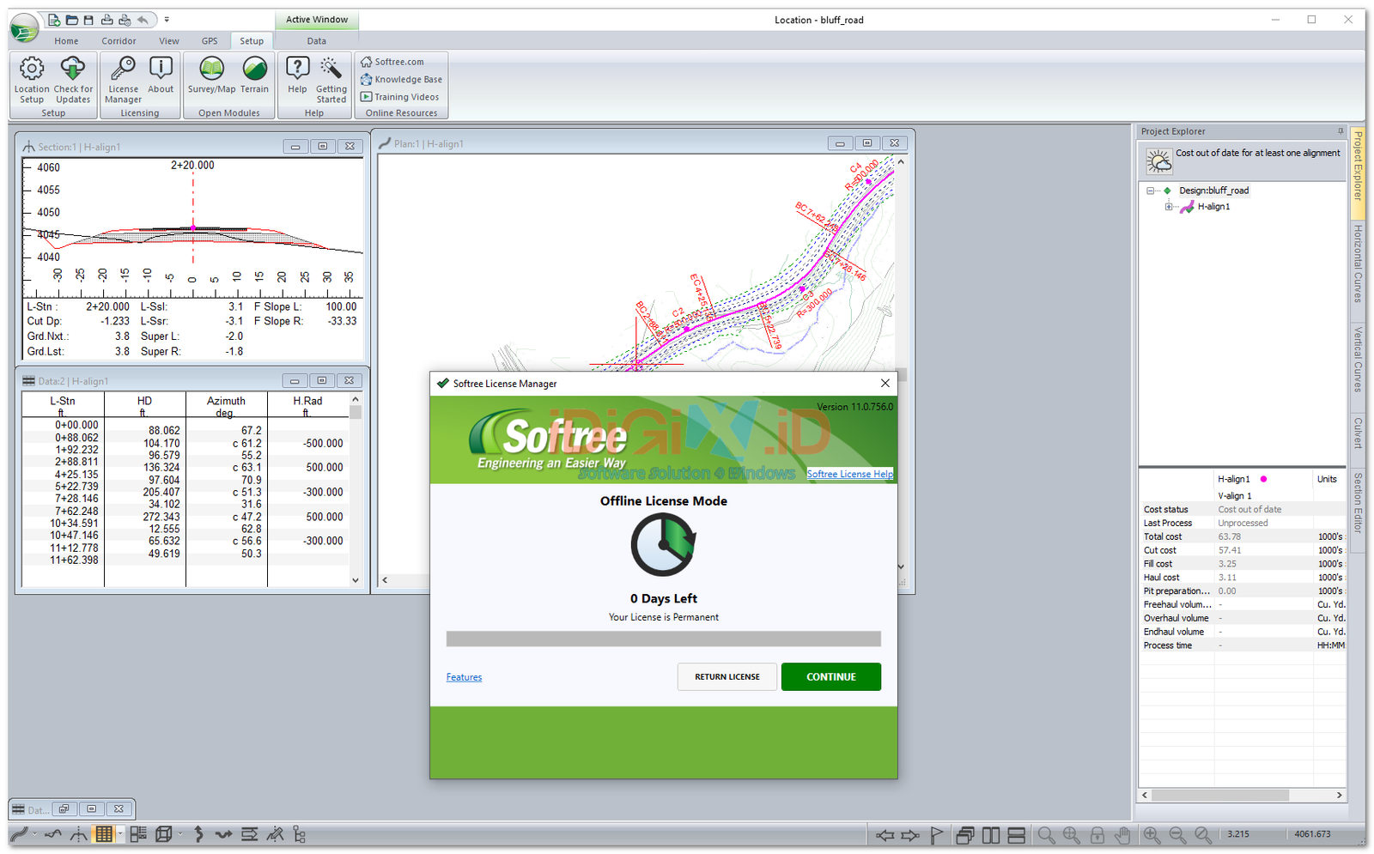Open the Location Setup tool
1374x854 pixels.
click(32, 80)
